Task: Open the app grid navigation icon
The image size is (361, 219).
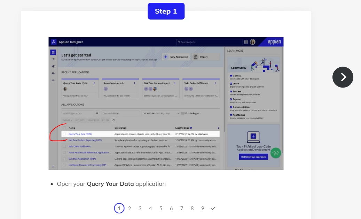Action: pos(246,42)
